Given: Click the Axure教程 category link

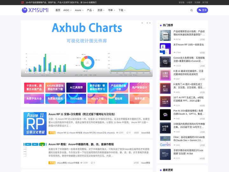Looking at the screenshot, I should point(146,163).
